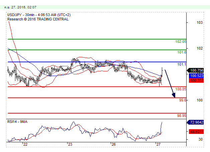
Task: Select date 26 on the time axis
Action: (x=113, y=144)
